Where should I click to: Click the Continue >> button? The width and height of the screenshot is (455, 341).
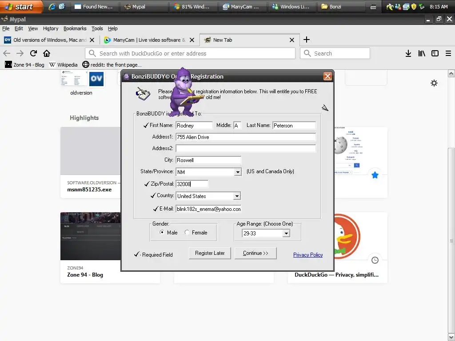pyautogui.click(x=255, y=253)
